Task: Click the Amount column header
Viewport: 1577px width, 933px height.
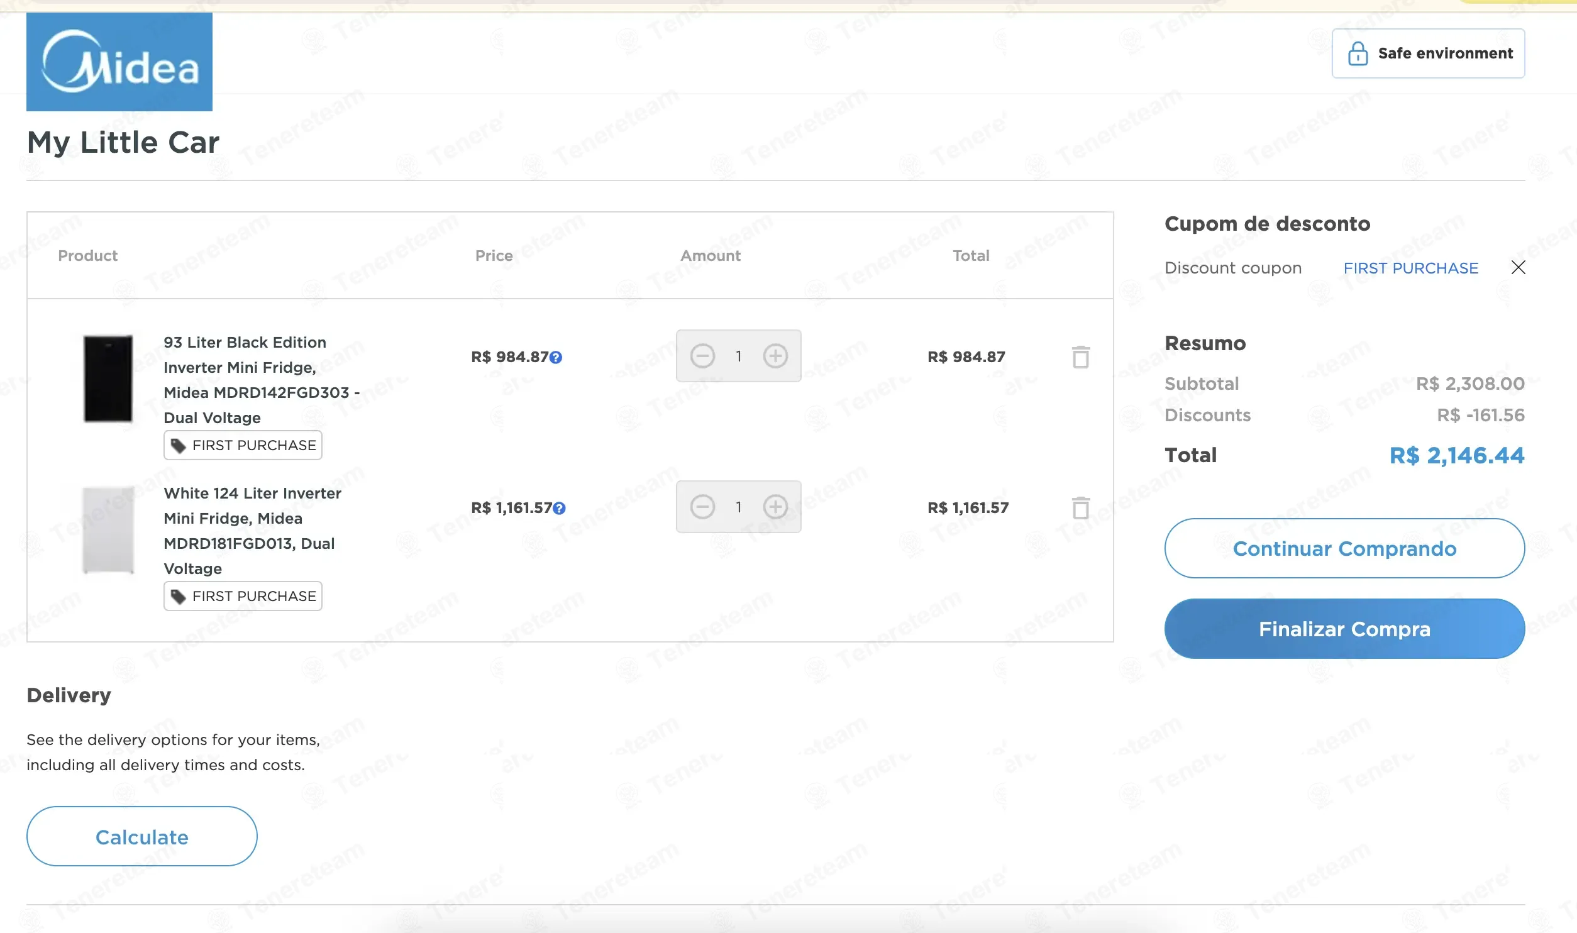Action: point(711,256)
